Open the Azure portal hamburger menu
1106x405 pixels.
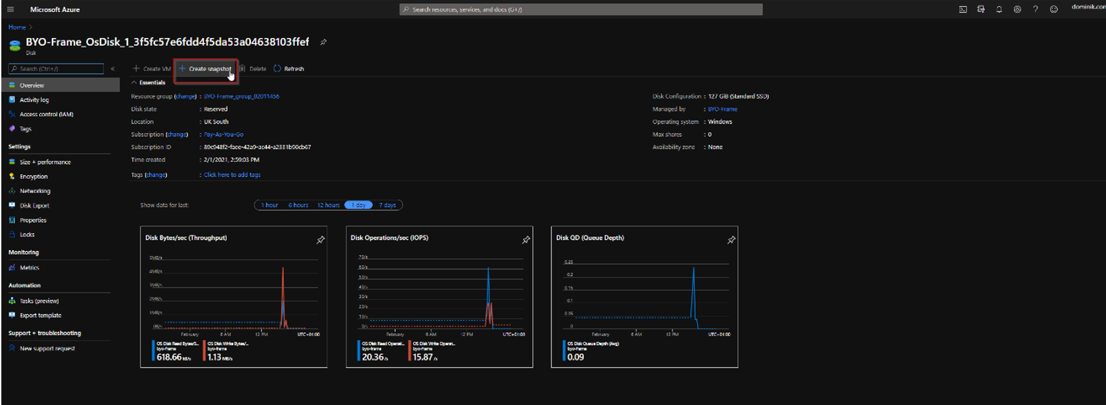coord(10,9)
